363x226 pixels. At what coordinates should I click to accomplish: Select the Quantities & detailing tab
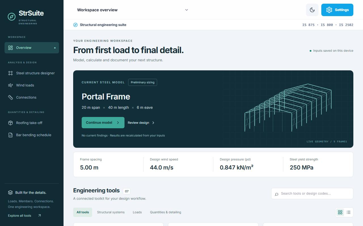[166, 212]
